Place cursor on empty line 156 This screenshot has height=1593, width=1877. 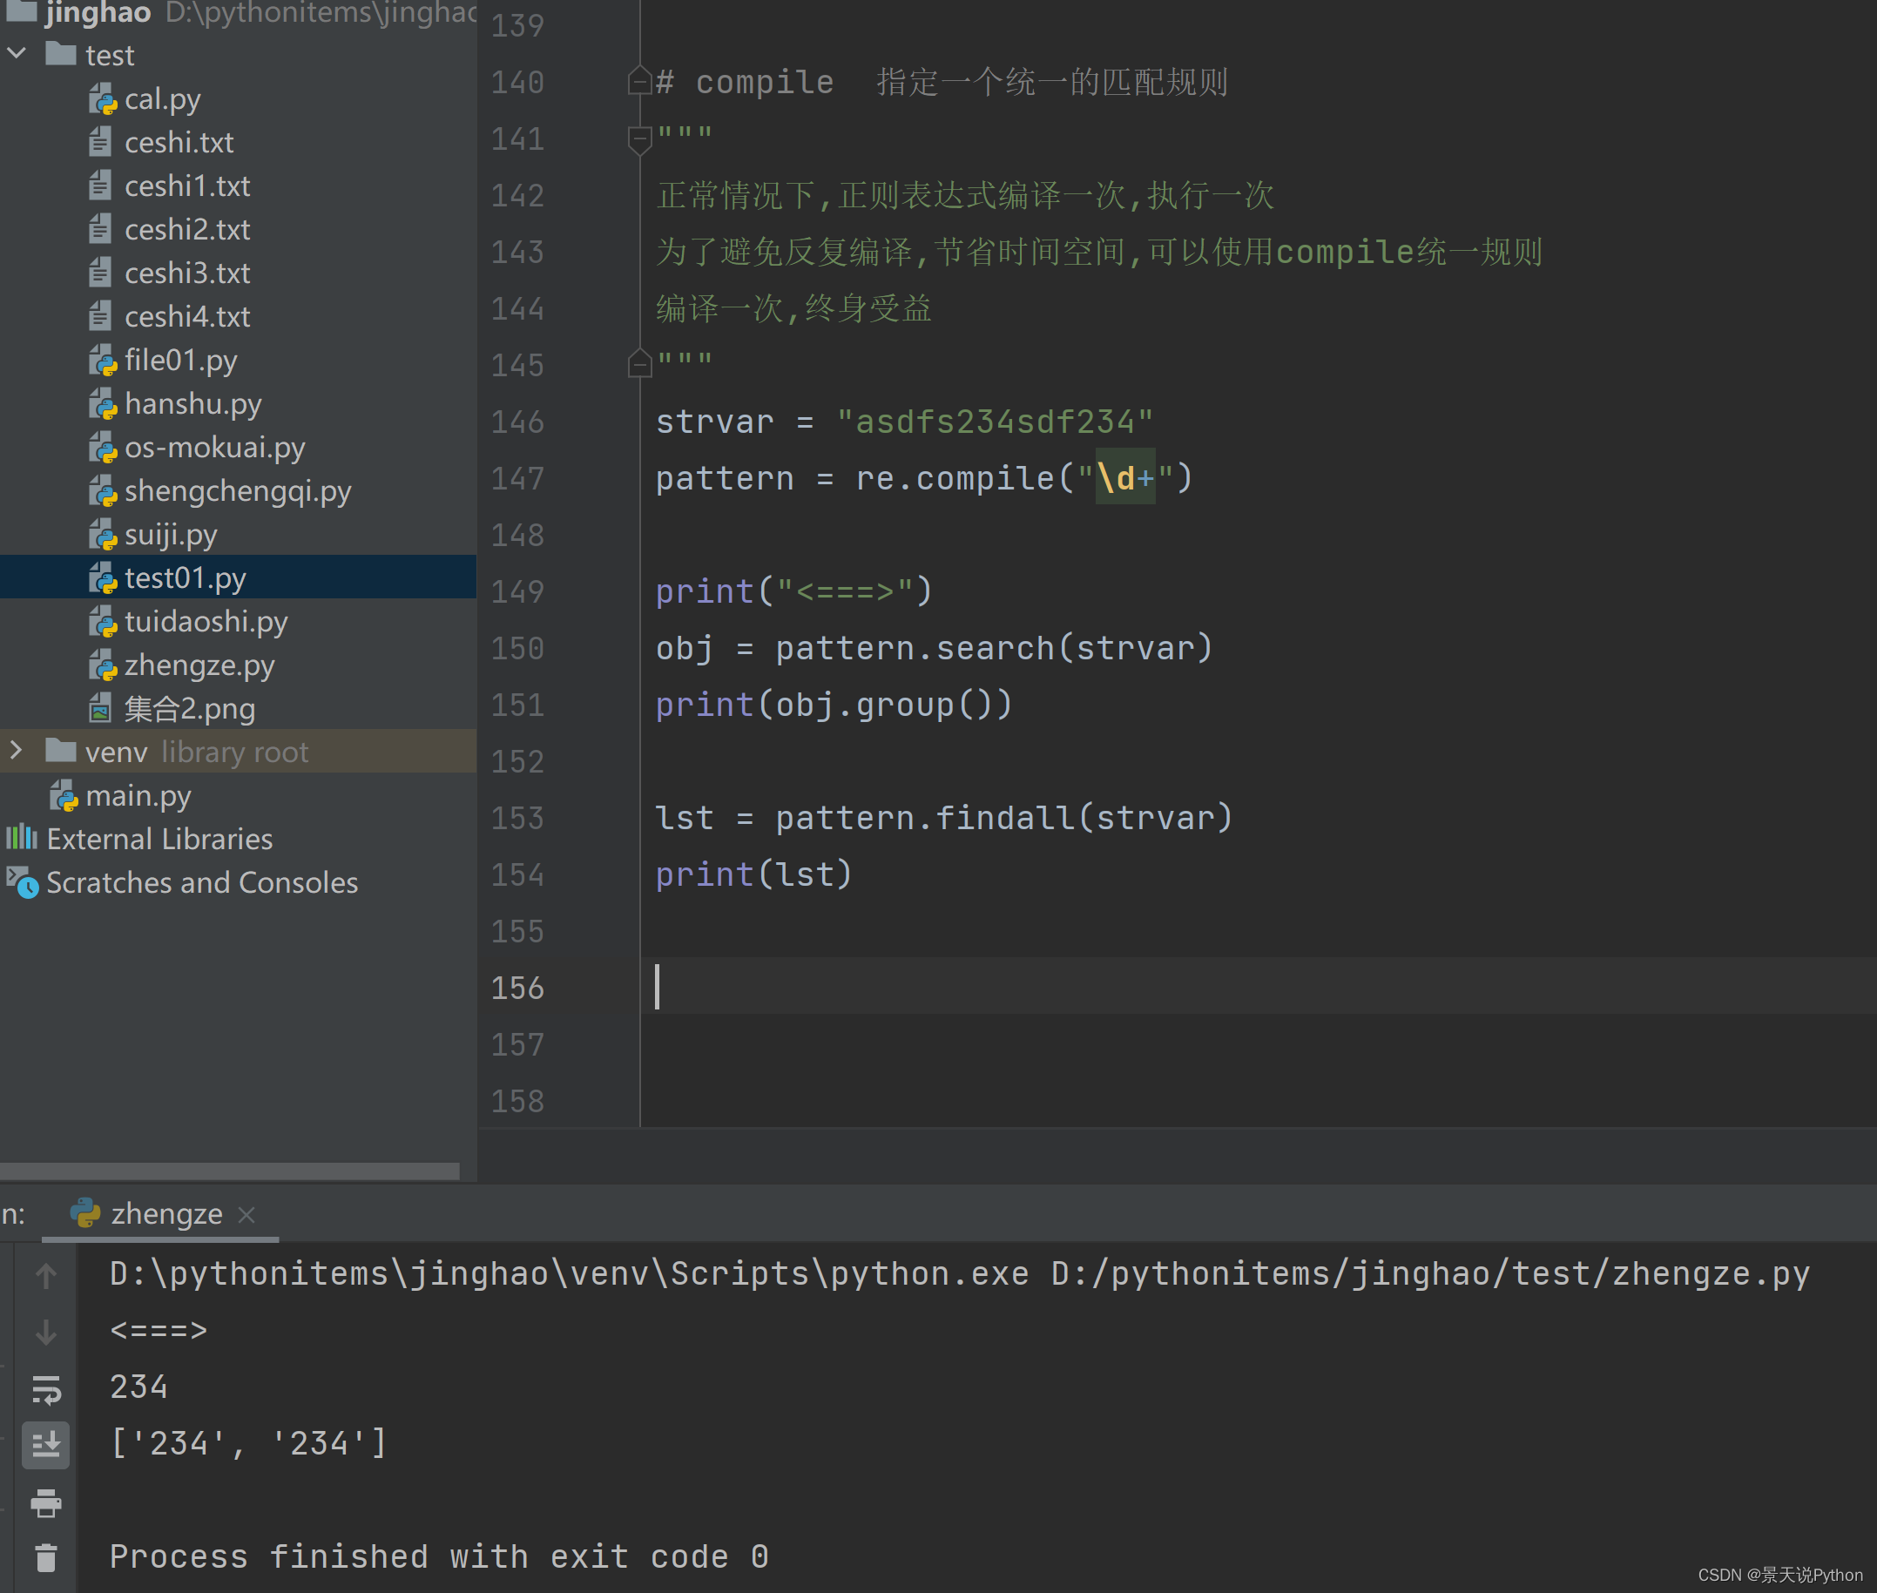pyautogui.click(x=1258, y=986)
